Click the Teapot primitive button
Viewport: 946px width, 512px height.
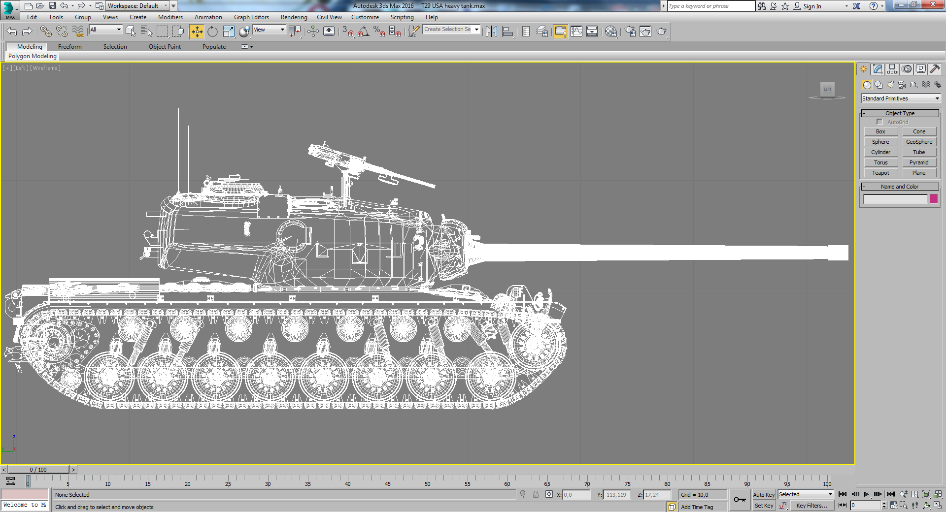tap(881, 172)
